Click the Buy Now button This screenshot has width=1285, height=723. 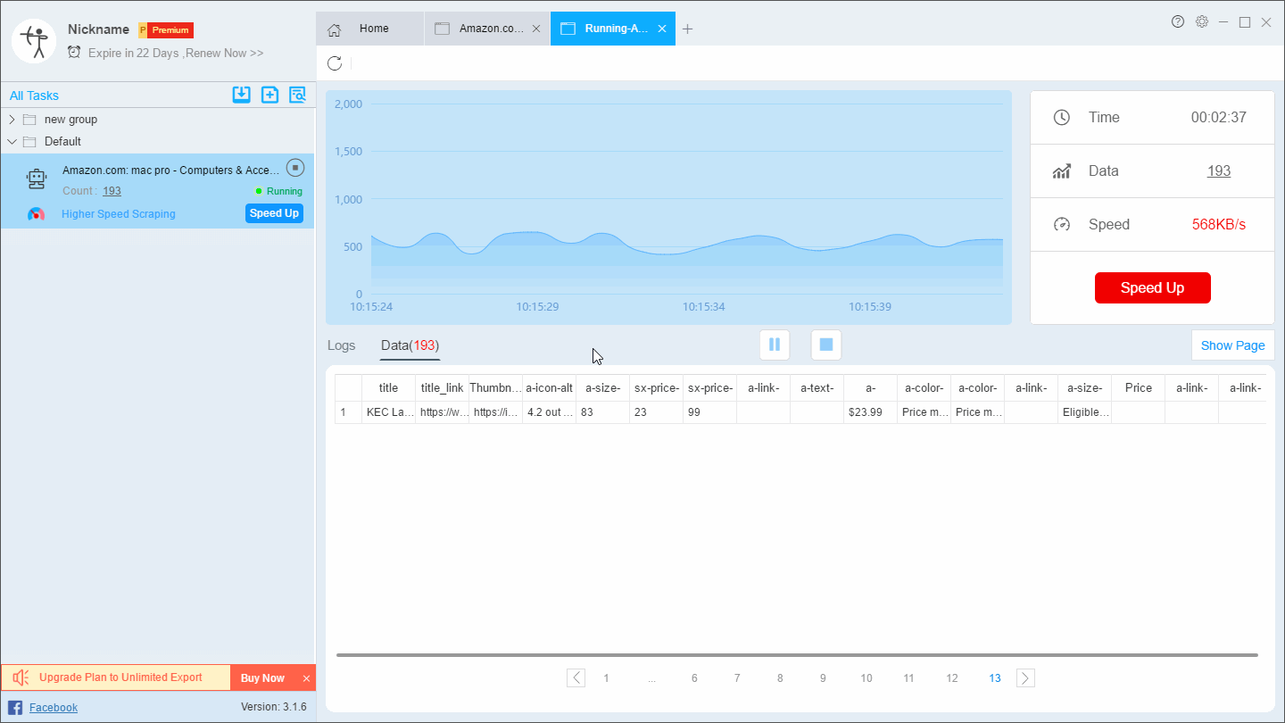(x=262, y=678)
